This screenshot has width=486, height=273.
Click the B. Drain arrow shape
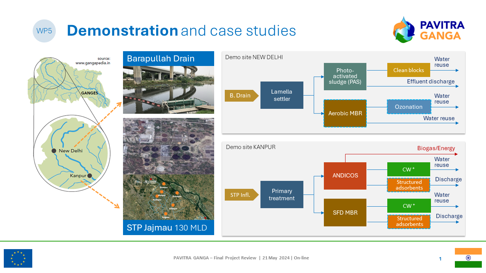point(241,96)
